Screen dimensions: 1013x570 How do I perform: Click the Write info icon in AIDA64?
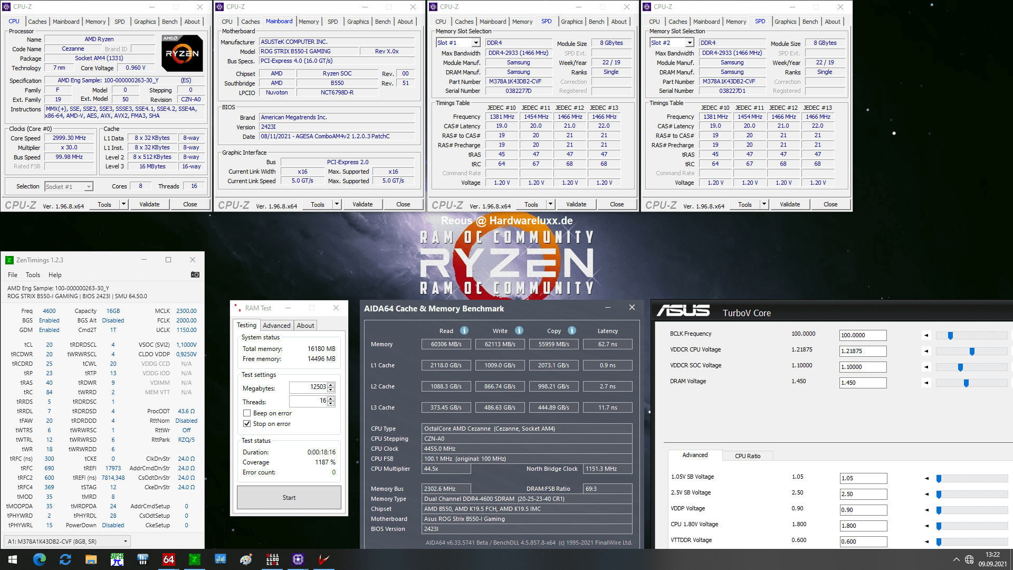(x=519, y=330)
